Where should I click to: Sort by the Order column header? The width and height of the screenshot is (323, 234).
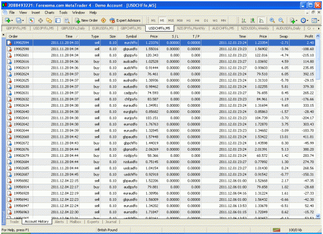[x=19, y=37]
